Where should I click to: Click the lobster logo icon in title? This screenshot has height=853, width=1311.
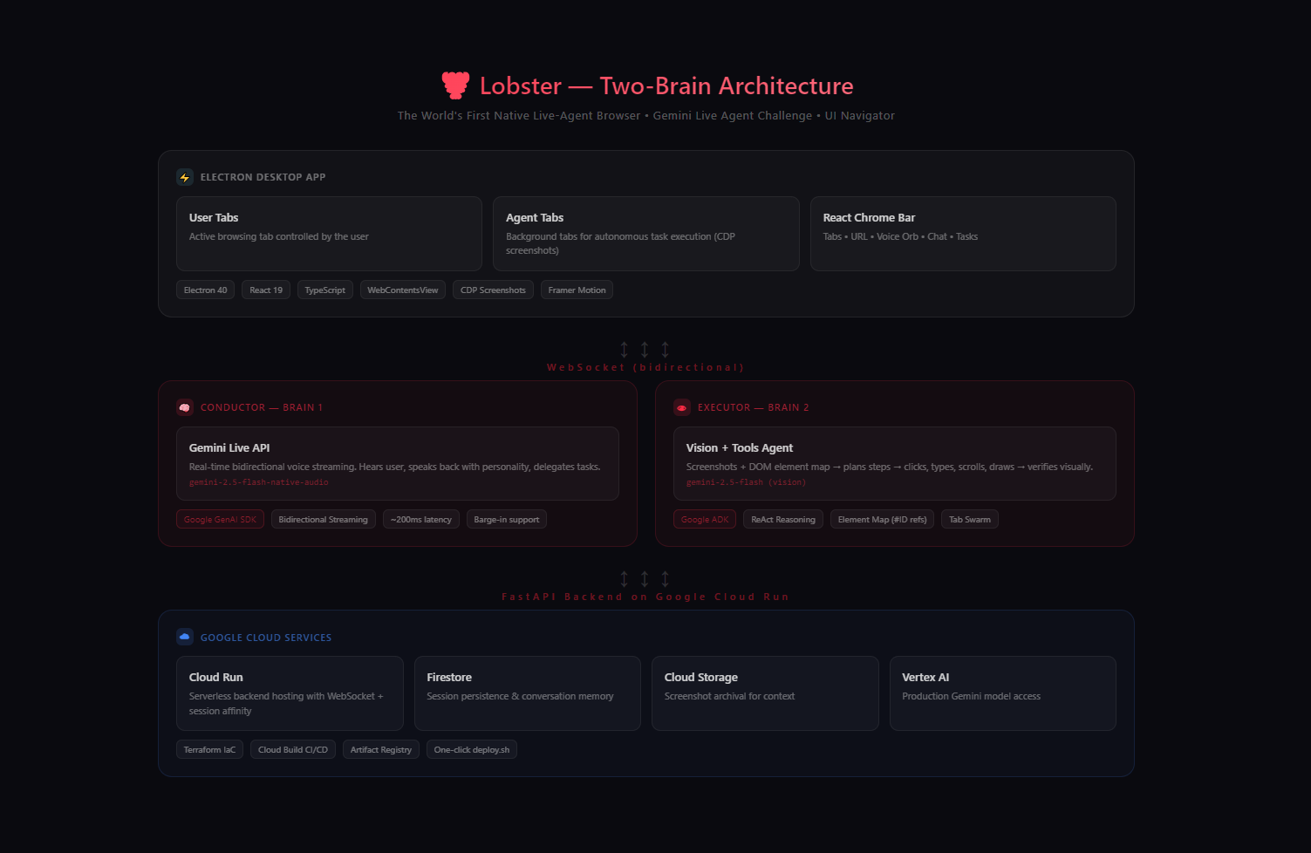(455, 85)
